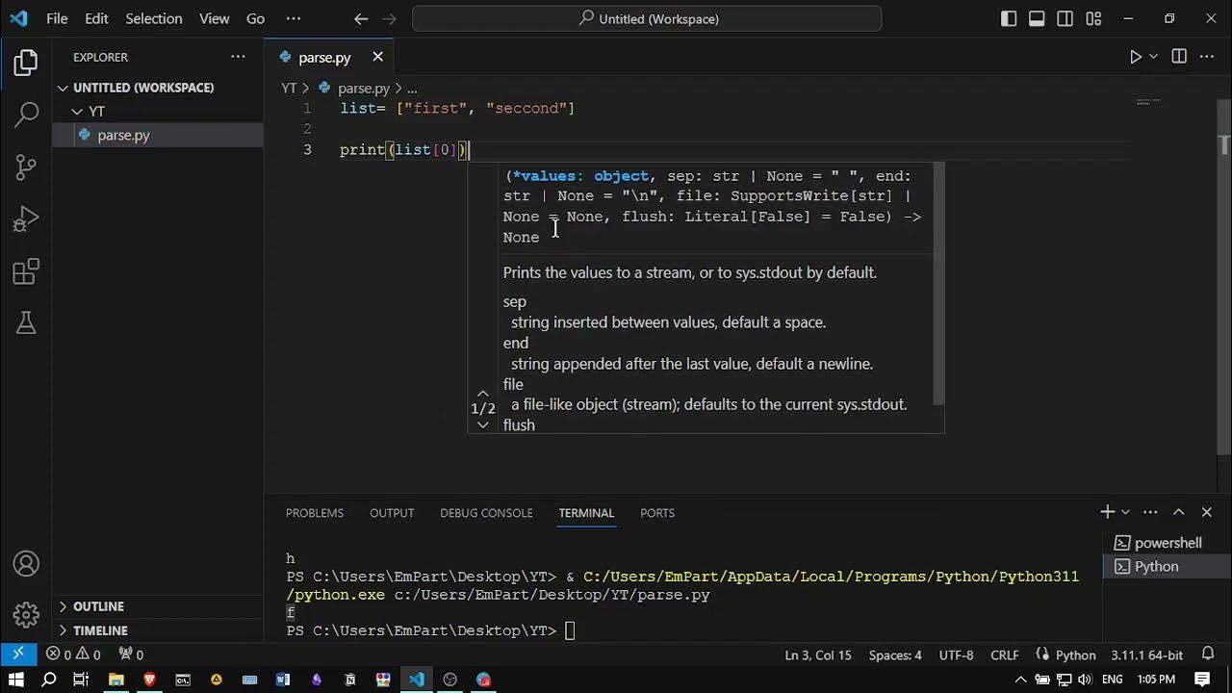Switch to the PROBLEMS panel tab
Screen dimensions: 1232x693
pyautogui.click(x=315, y=513)
